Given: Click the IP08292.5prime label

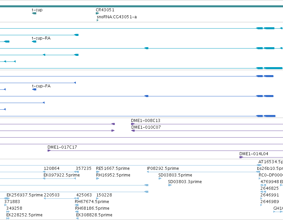Looking at the screenshot, I should pyautogui.click(x=163, y=168).
